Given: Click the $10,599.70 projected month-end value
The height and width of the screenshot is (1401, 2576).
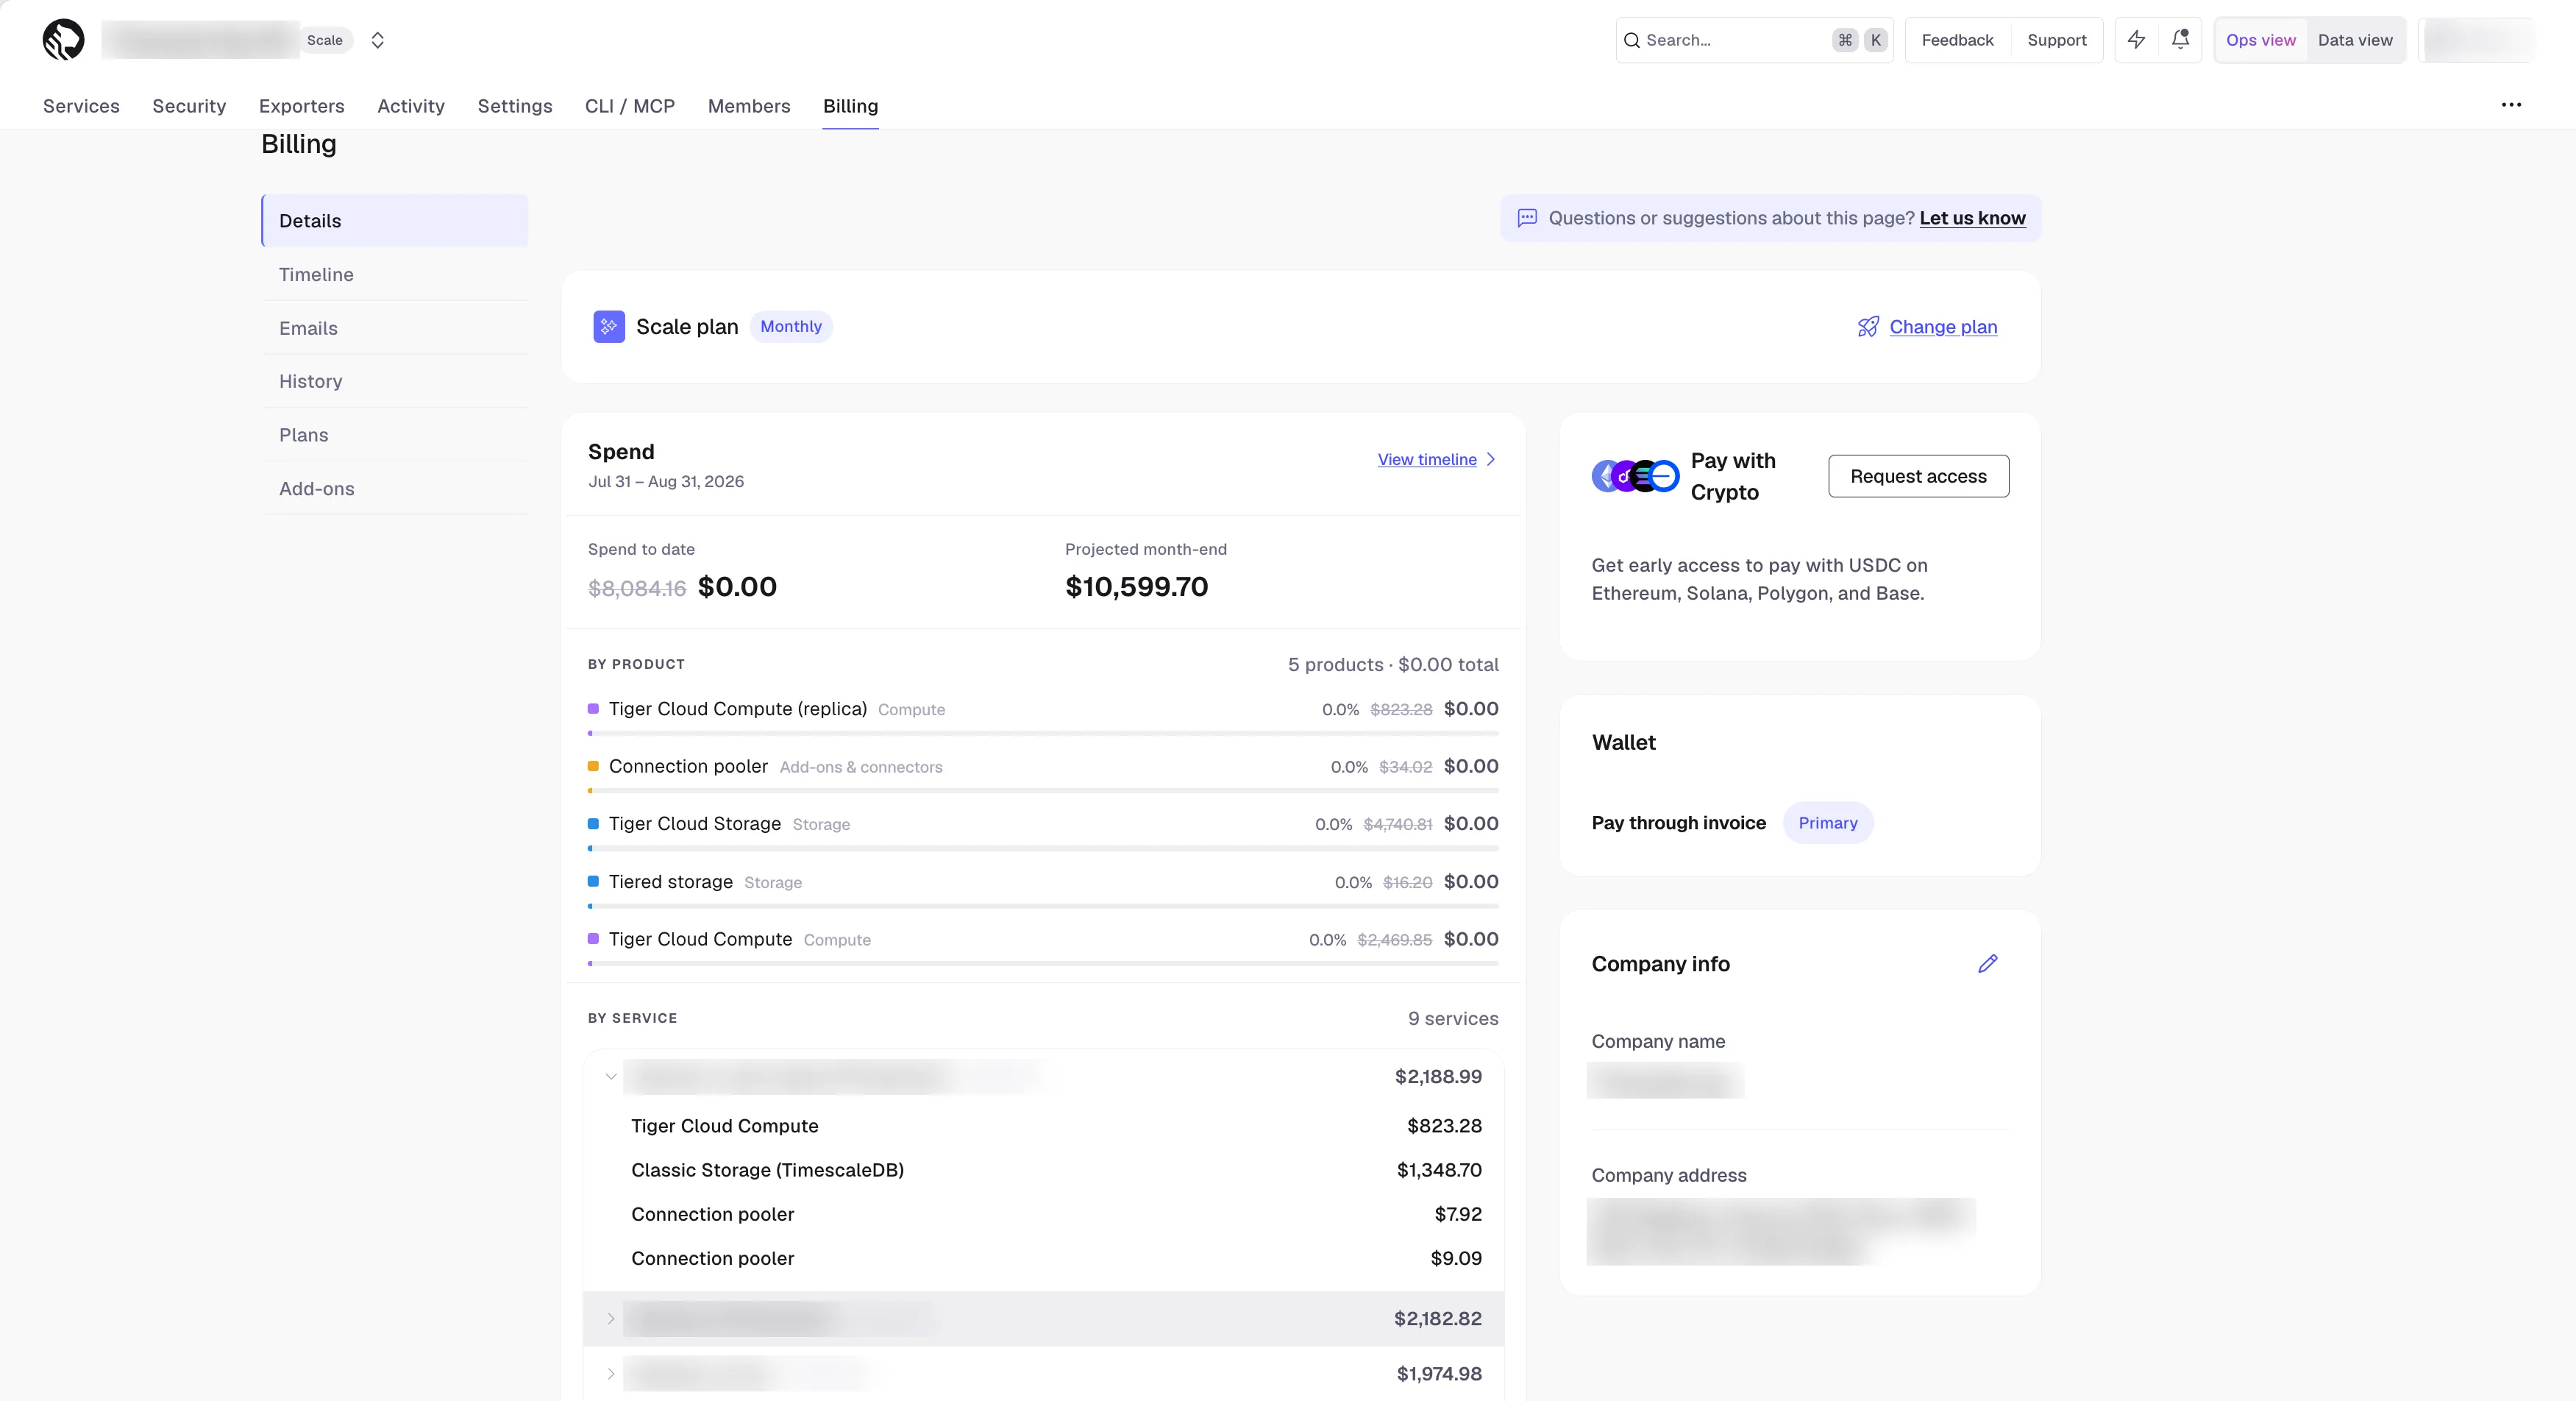Looking at the screenshot, I should tap(1136, 586).
